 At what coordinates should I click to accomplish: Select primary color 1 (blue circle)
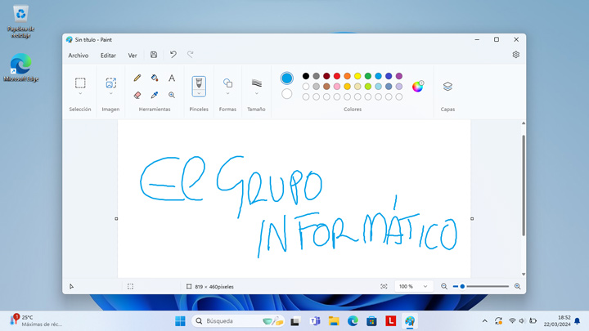286,78
